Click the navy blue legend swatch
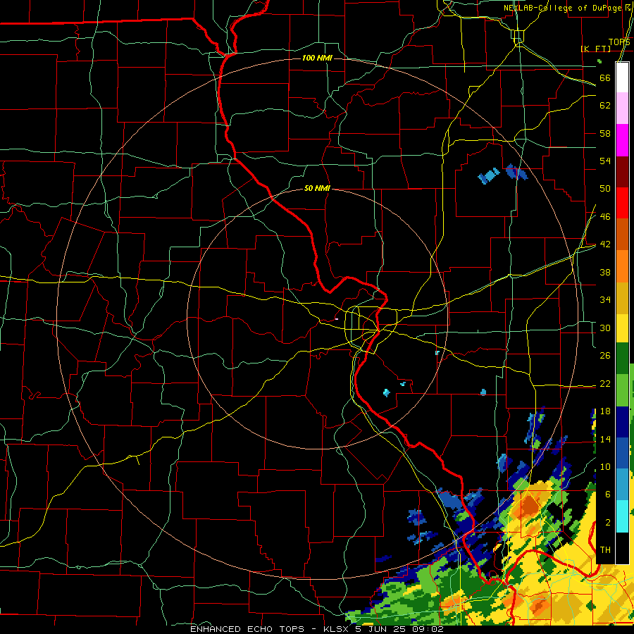This screenshot has height=634, width=634. (622, 422)
